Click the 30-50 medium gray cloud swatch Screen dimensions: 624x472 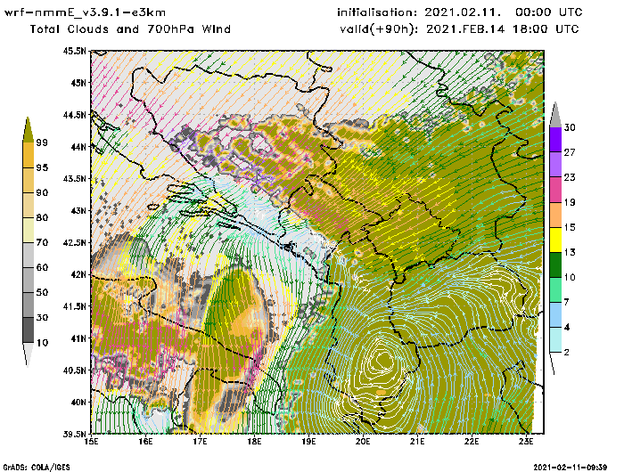coord(28,305)
